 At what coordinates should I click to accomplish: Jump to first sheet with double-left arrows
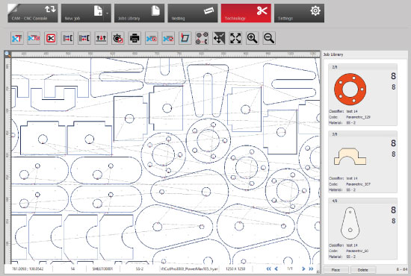coord(269,269)
